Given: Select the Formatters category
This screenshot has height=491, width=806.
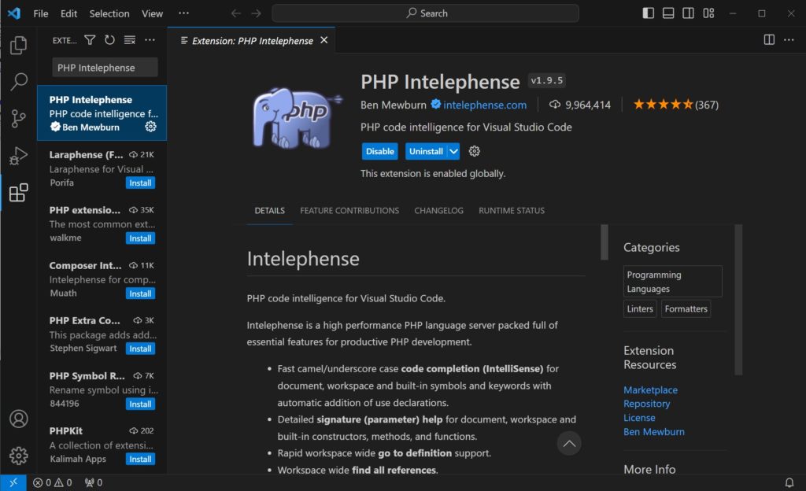Looking at the screenshot, I should coord(686,308).
